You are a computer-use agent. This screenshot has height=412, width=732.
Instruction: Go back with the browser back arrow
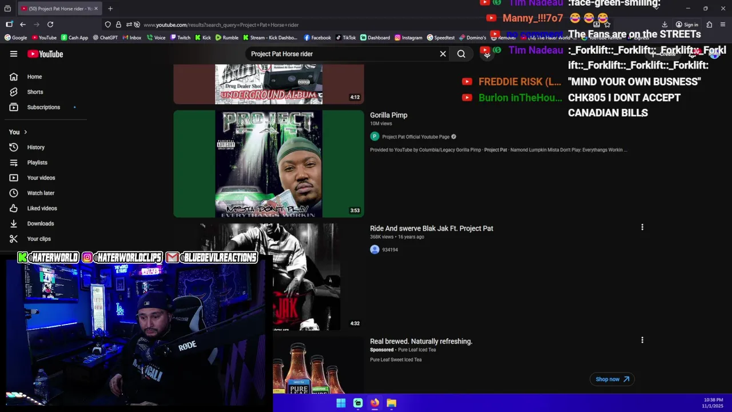point(22,25)
